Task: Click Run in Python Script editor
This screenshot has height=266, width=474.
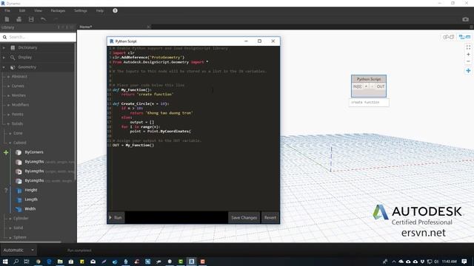Action: pyautogui.click(x=116, y=217)
